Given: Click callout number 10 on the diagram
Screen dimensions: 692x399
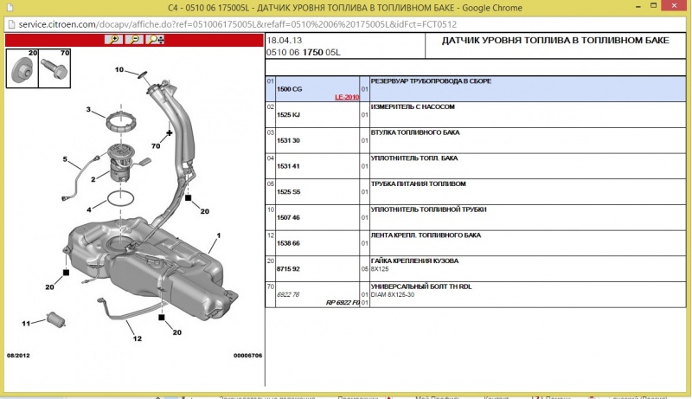Looking at the screenshot, I should (x=119, y=70).
